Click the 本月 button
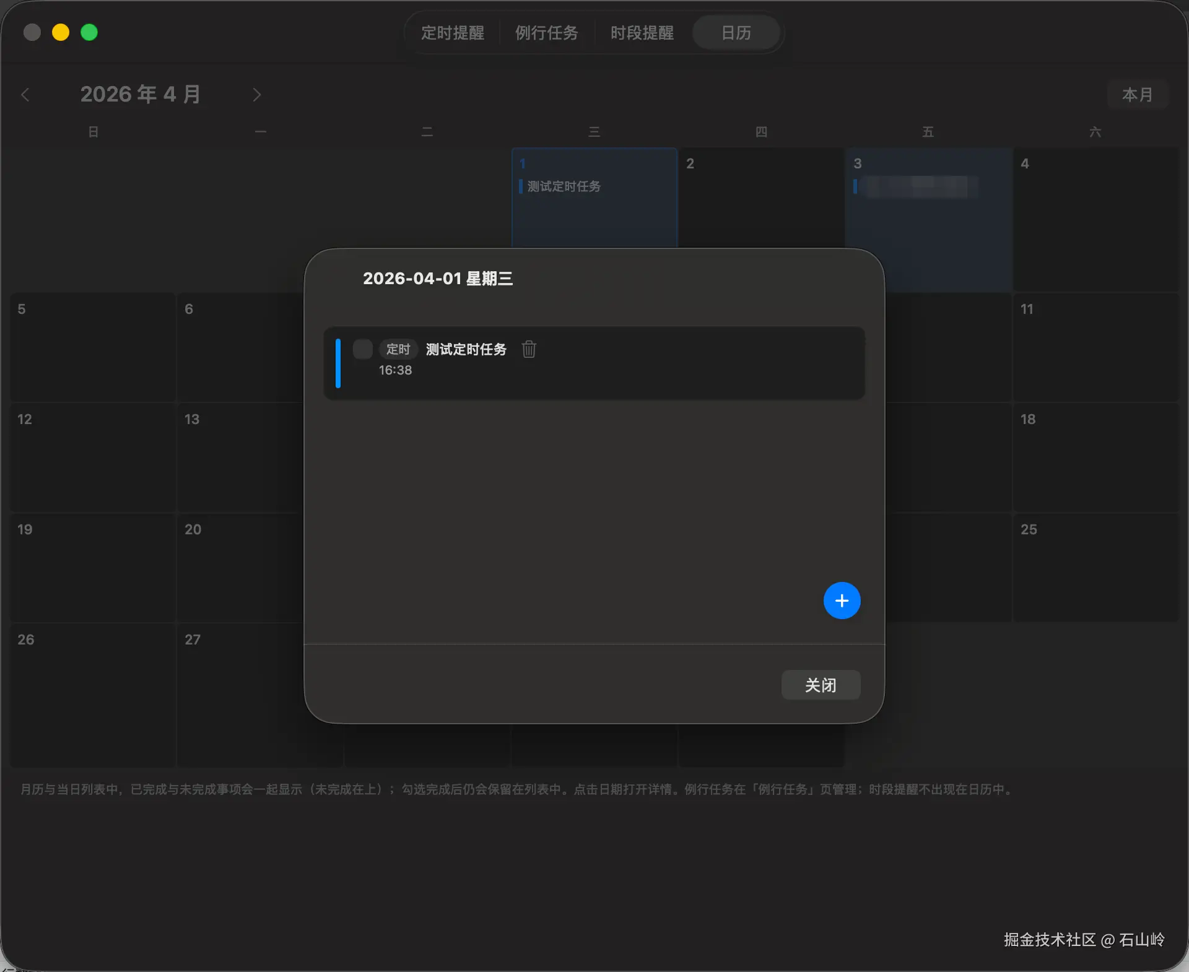The height and width of the screenshot is (972, 1189). pyautogui.click(x=1138, y=95)
